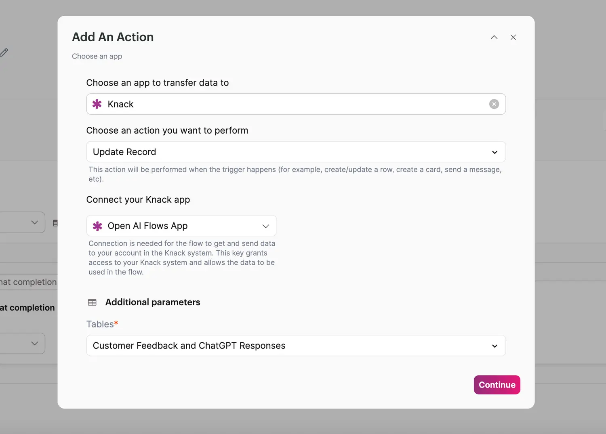
Task: Close the Add An Action dialog
Action: click(513, 37)
